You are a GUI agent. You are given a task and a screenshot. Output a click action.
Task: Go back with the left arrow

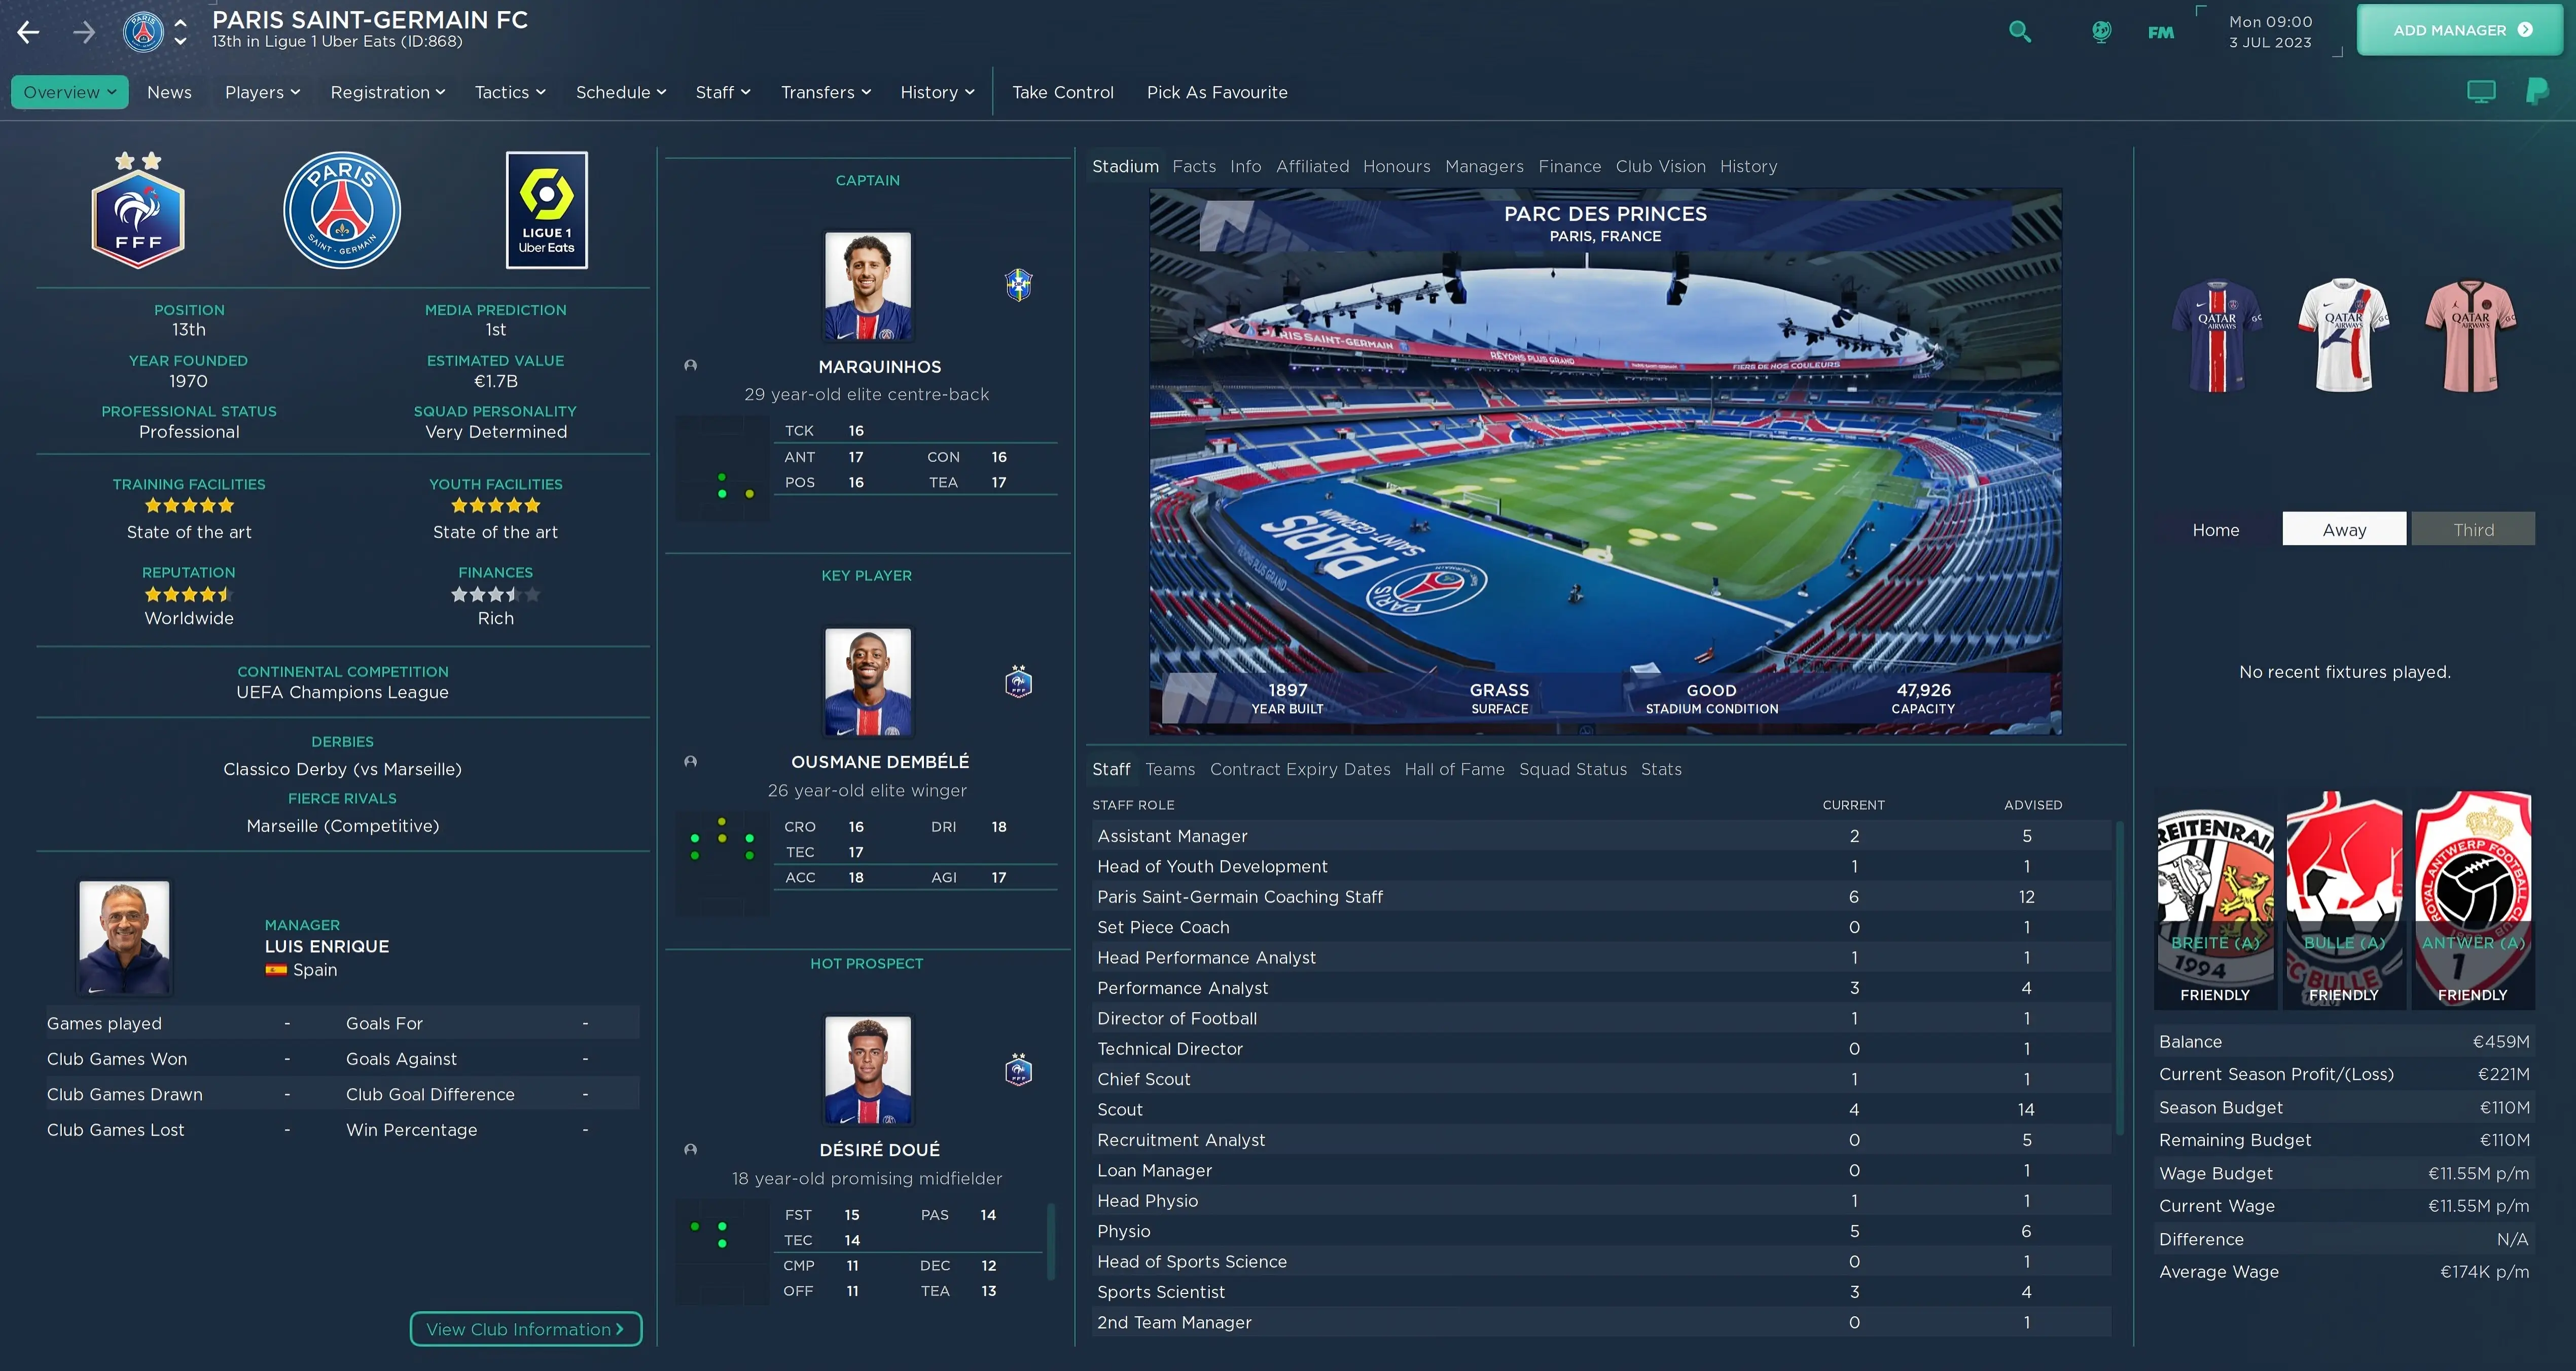coord(28,32)
